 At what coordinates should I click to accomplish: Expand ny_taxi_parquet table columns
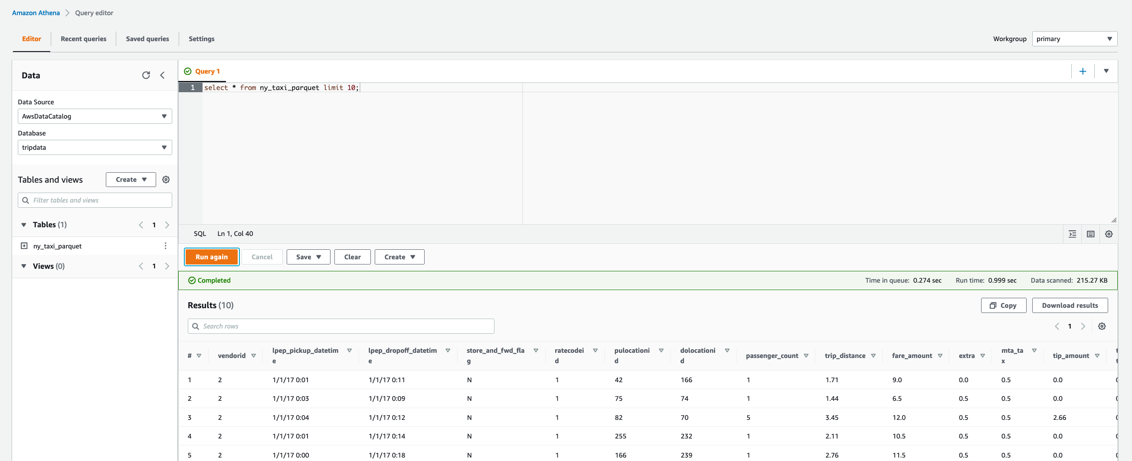click(24, 245)
